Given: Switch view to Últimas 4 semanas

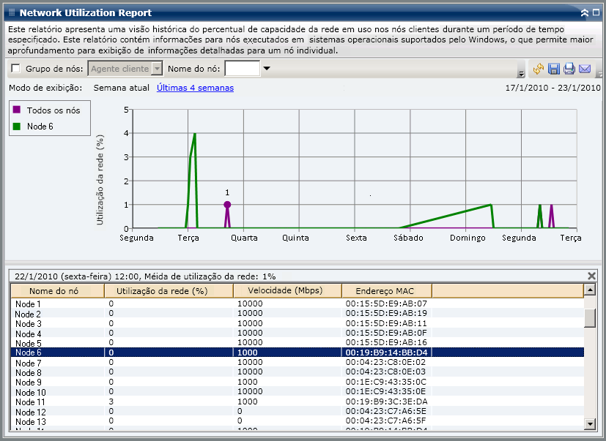Looking at the screenshot, I should (x=195, y=88).
